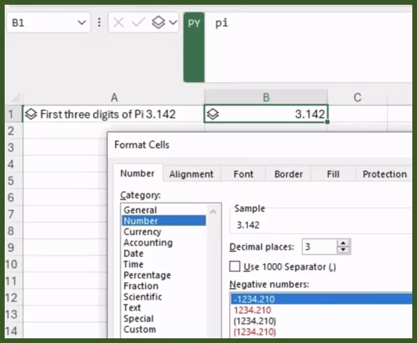
Task: Click the Python object icon in cell A1
Action: tap(31, 114)
